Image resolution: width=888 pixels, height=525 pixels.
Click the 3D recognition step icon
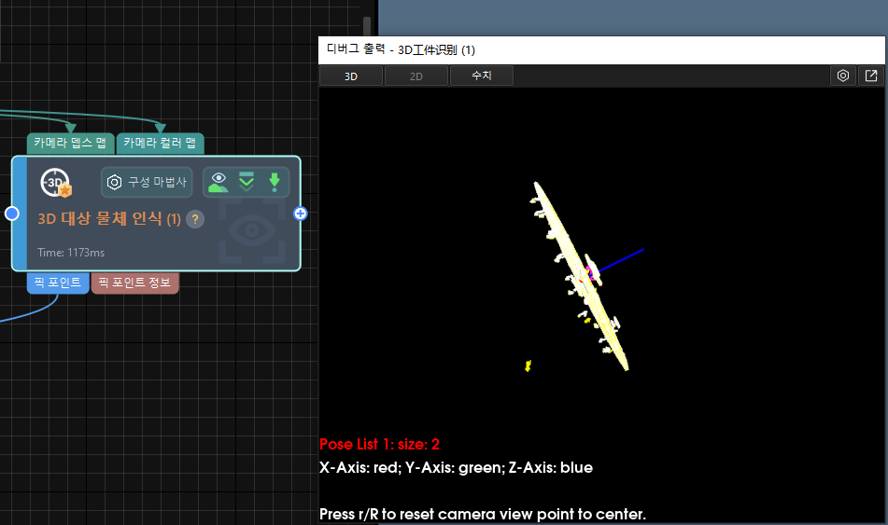[x=56, y=183]
